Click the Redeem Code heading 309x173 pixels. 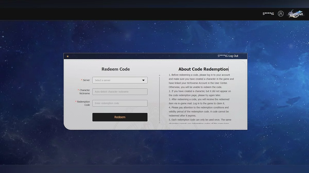pos(116,69)
